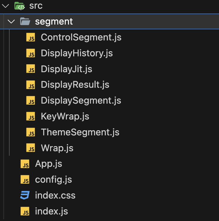The width and height of the screenshot is (219, 221).
Task: Open the config.js file
Action: click(53, 180)
